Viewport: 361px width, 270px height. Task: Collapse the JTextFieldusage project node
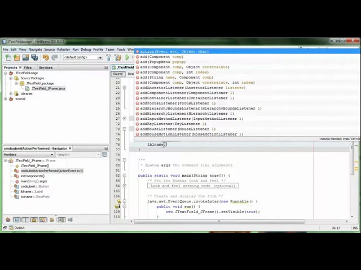point(5,73)
